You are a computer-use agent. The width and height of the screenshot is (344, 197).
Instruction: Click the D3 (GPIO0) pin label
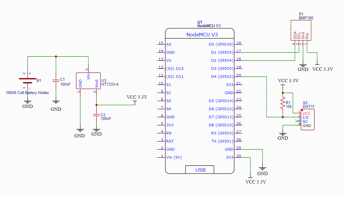click(x=222, y=69)
